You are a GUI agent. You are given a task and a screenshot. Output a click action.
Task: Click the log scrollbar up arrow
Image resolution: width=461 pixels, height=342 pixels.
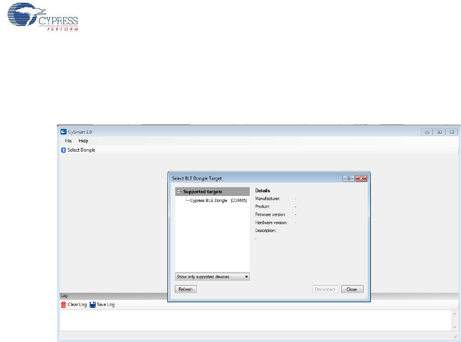pos(455,314)
